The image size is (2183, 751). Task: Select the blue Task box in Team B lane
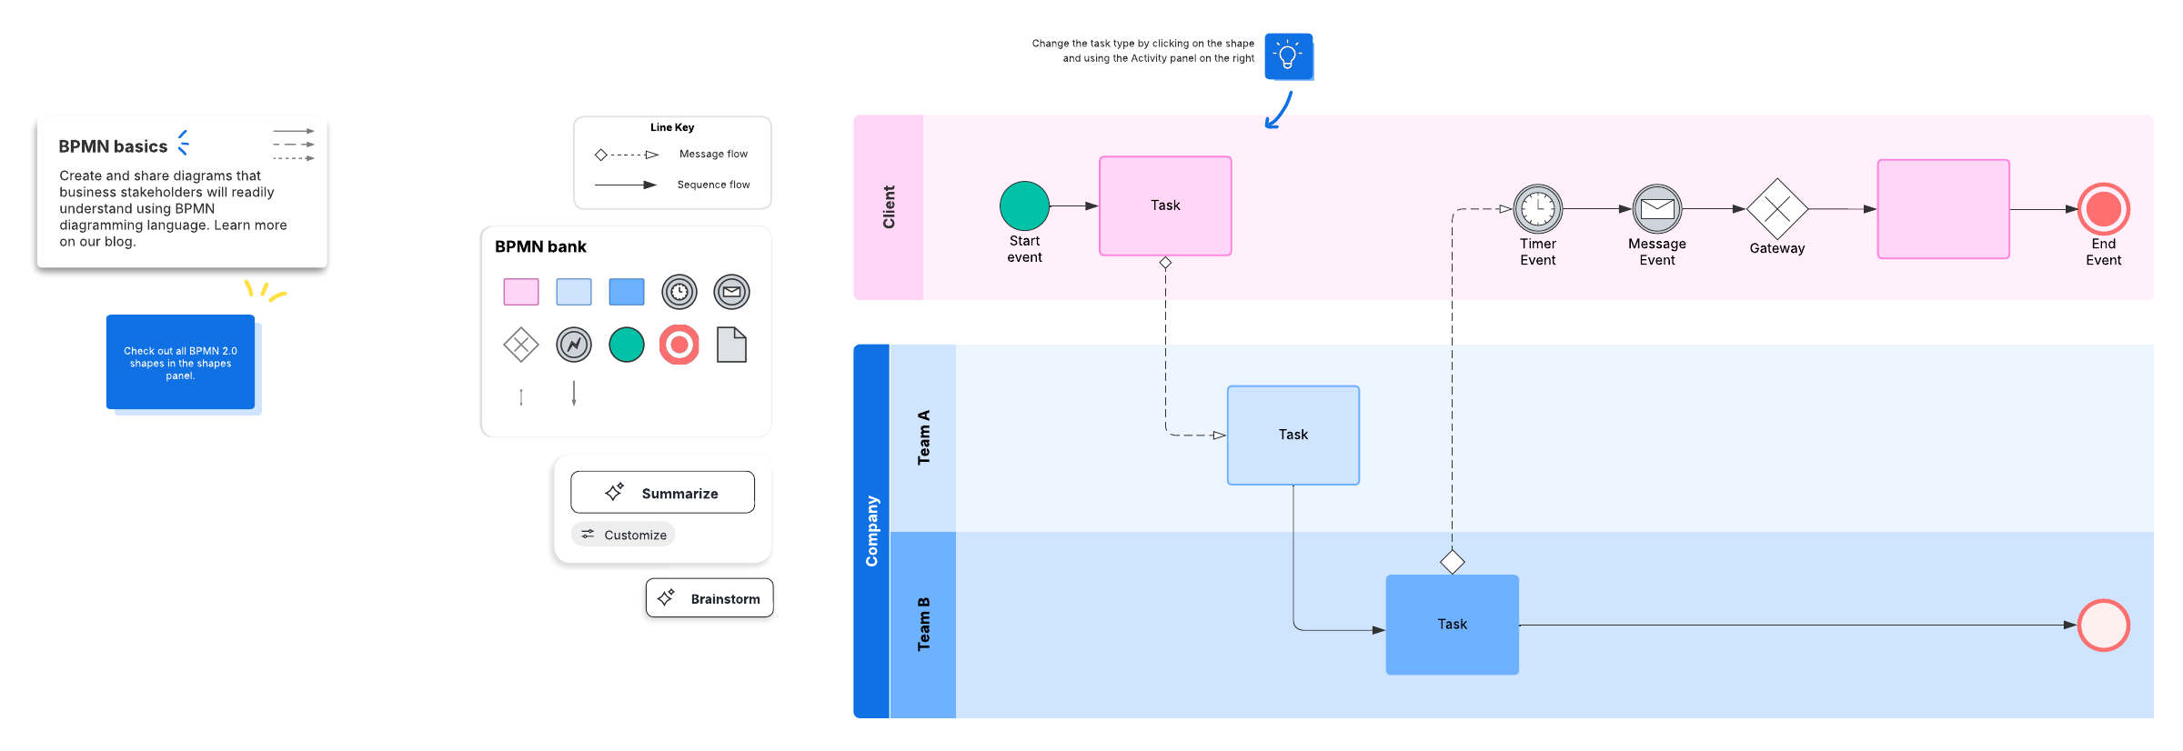pyautogui.click(x=1453, y=625)
